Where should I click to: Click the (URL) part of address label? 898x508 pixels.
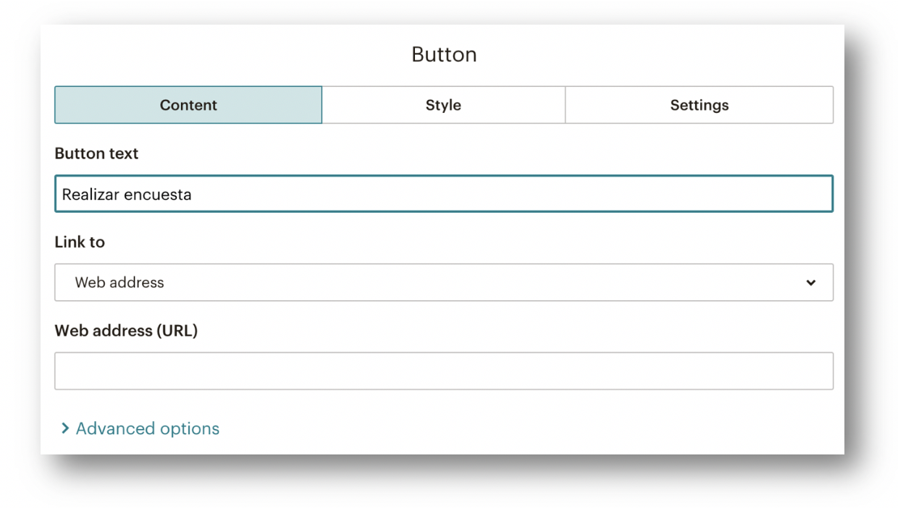(176, 331)
